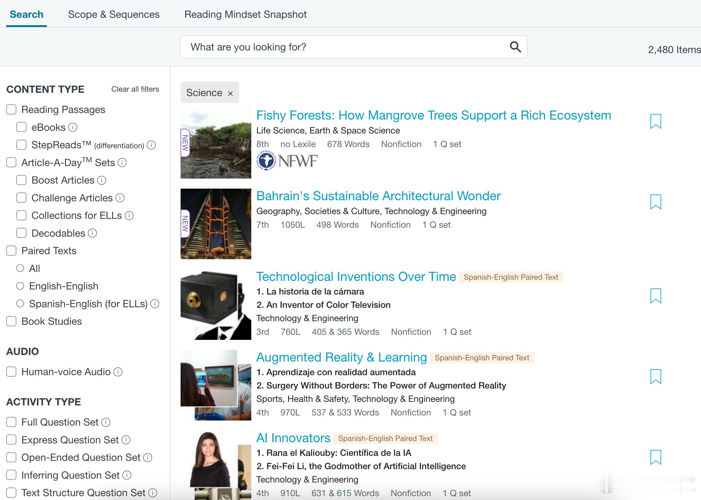Click the search magnifying glass icon
This screenshot has width=701, height=500.
coord(515,47)
